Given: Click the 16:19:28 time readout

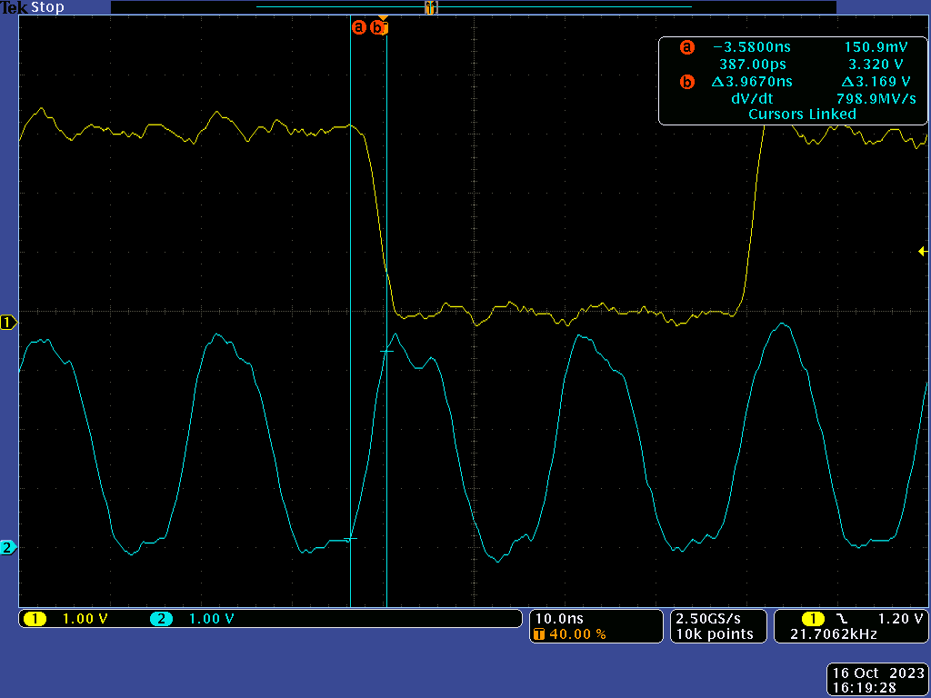Looking at the screenshot, I should point(864,689).
